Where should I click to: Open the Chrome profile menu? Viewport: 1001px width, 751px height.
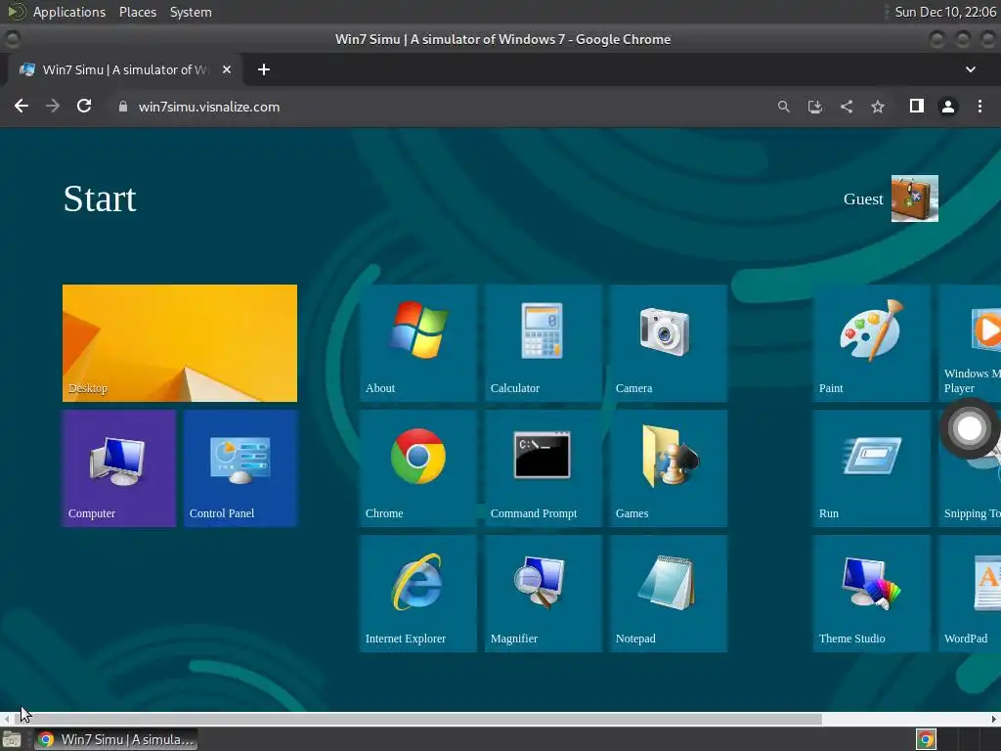(x=948, y=106)
